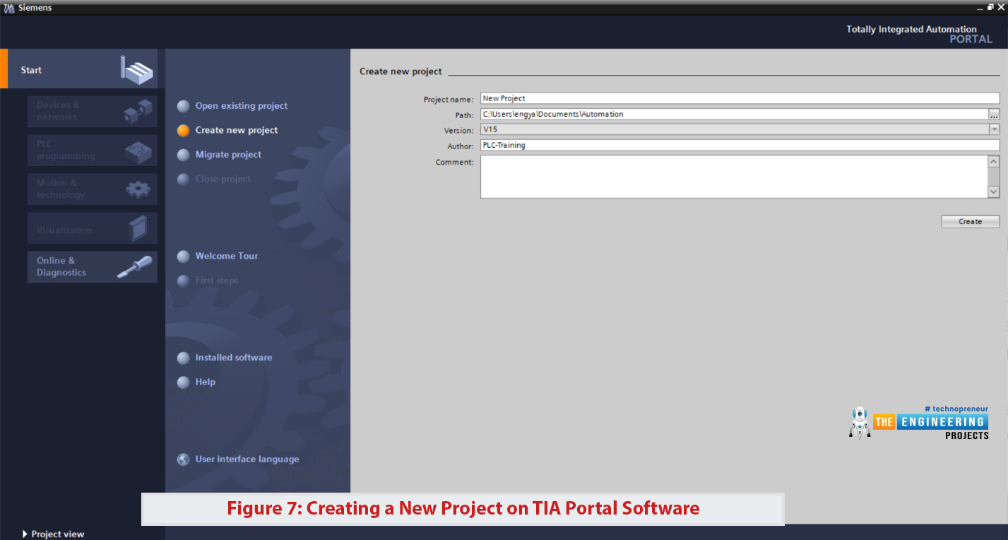Click inside the Comment text area
Screen dimensions: 1008x540
coord(734,177)
